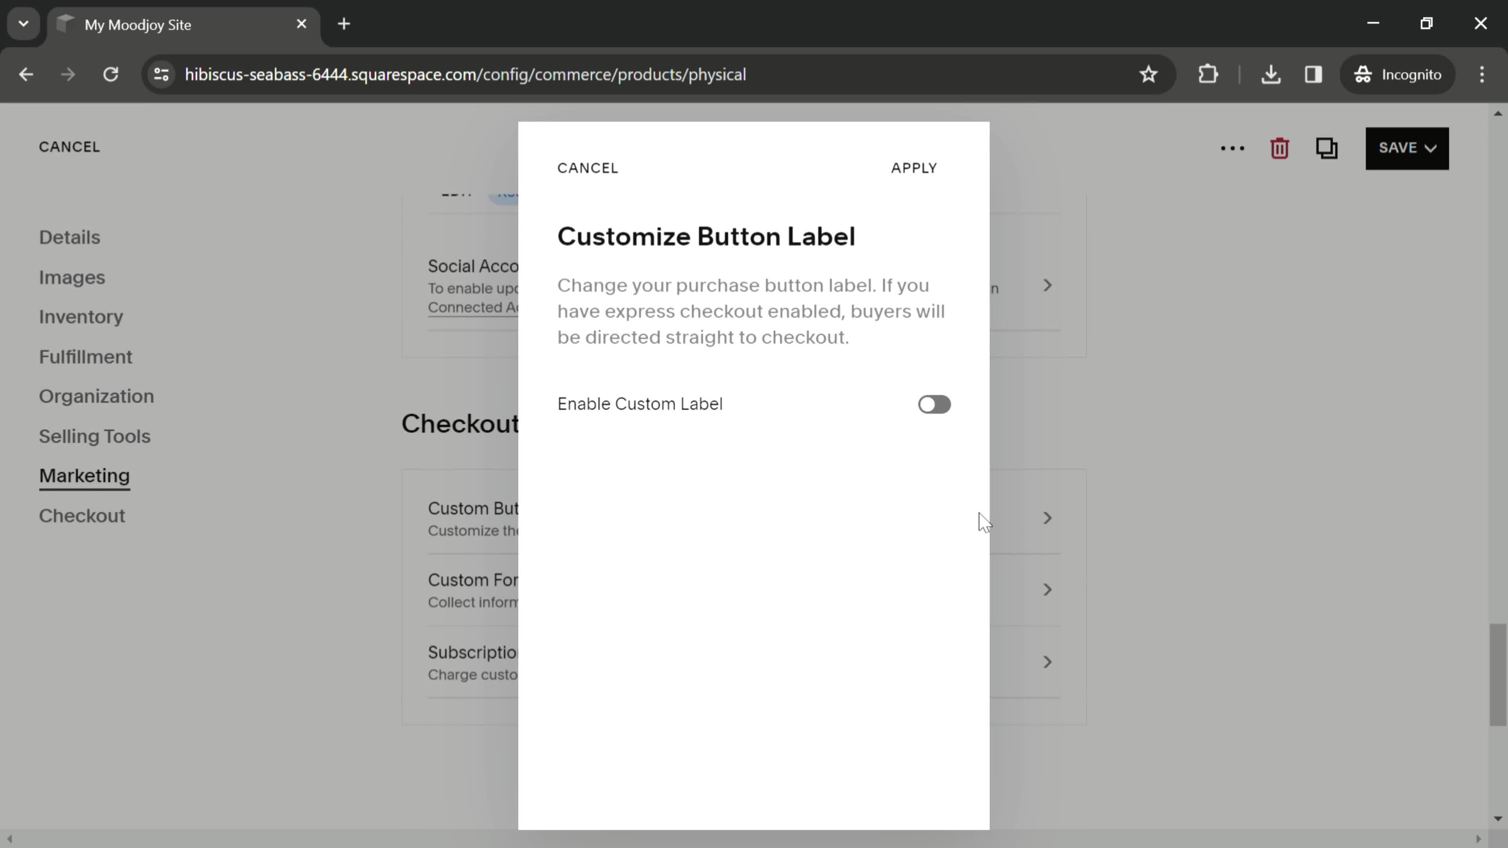Expand the Subscriptions section chevron
This screenshot has height=848, width=1508.
point(1048,662)
